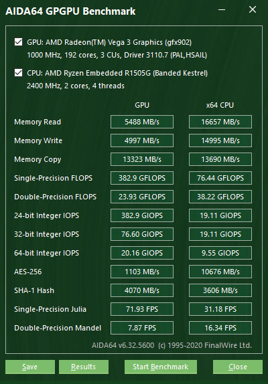
Task: Click the Close button at bottom
Action: pos(238,367)
